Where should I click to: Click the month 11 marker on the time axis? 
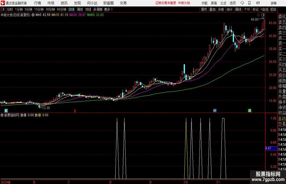(218, 182)
